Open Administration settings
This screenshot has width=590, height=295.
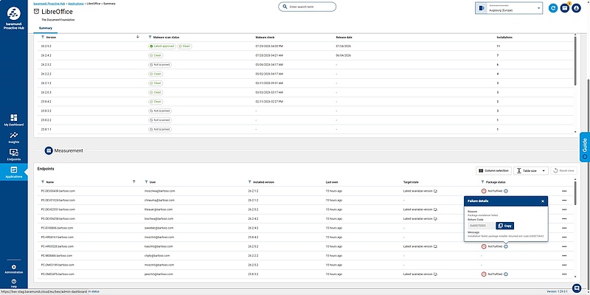(x=13, y=269)
